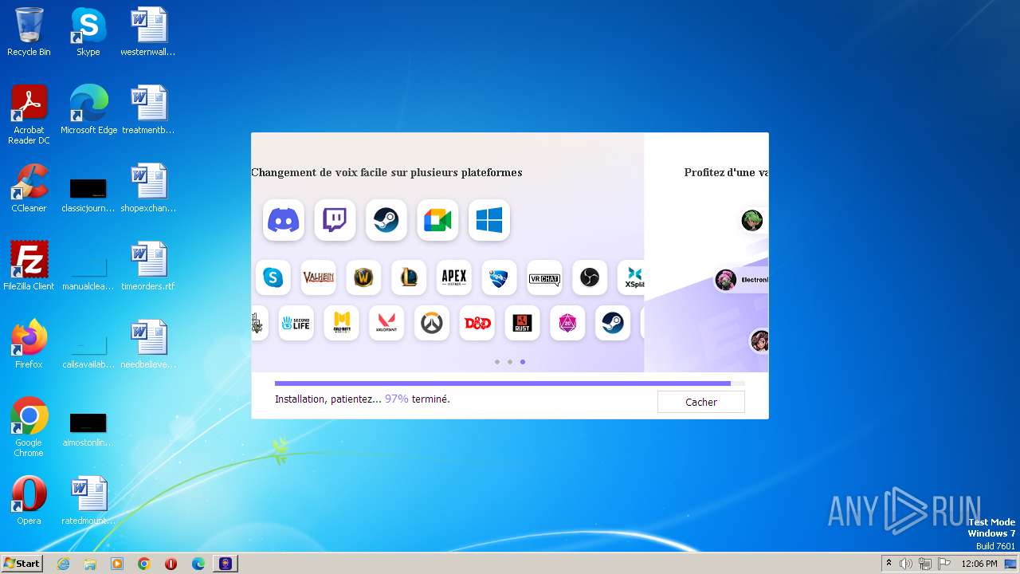Viewport: 1020px width, 574px height.
Task: Click the green-haired avatar on the next slide
Action: [x=752, y=220]
